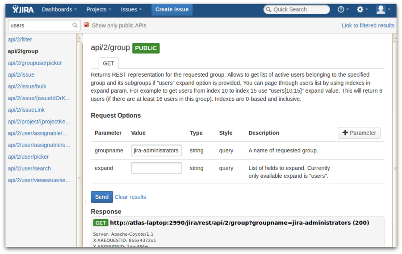Open api/2/user/search in the sidebar
402x254 pixels.
coord(29,168)
